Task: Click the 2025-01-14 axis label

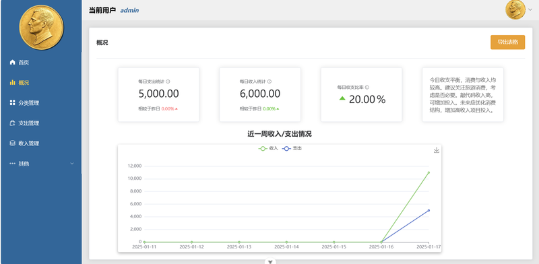Action: 286,246
